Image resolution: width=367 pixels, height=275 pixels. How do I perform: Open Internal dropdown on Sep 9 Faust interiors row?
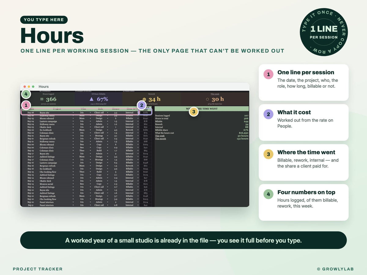[x=138, y=205]
